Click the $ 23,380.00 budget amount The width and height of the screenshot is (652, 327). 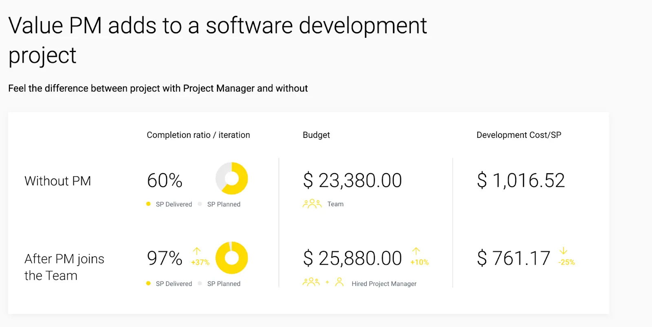352,181
